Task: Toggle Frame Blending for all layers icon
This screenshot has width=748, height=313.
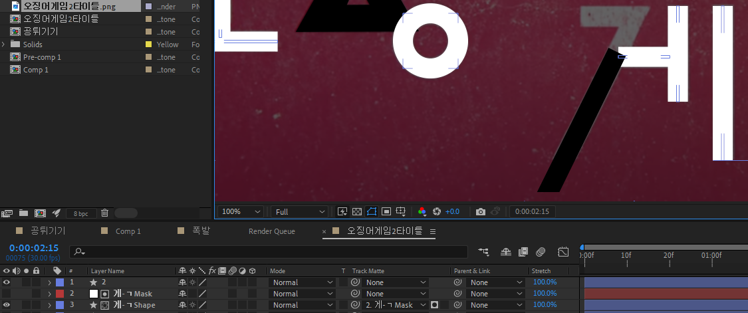Action: 523,251
